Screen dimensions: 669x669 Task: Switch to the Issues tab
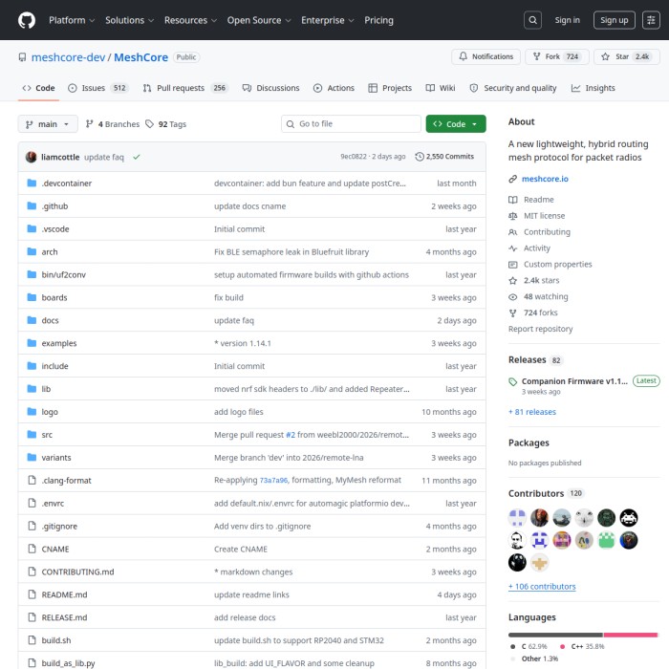(94, 88)
